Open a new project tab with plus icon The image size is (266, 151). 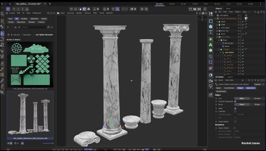pyautogui.click(x=50, y=4)
